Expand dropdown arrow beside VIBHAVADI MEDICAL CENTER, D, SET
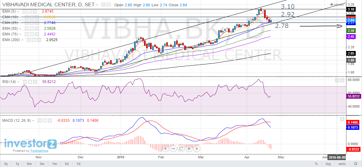The height and width of the screenshot is (167, 362). click(x=97, y=5)
